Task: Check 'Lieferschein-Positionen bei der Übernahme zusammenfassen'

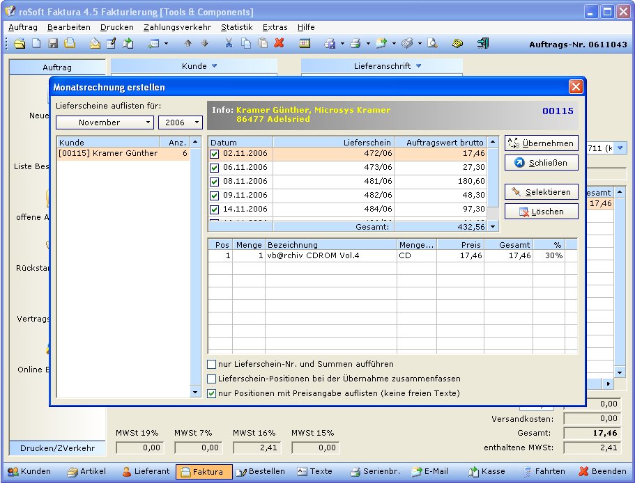Action: (x=212, y=379)
